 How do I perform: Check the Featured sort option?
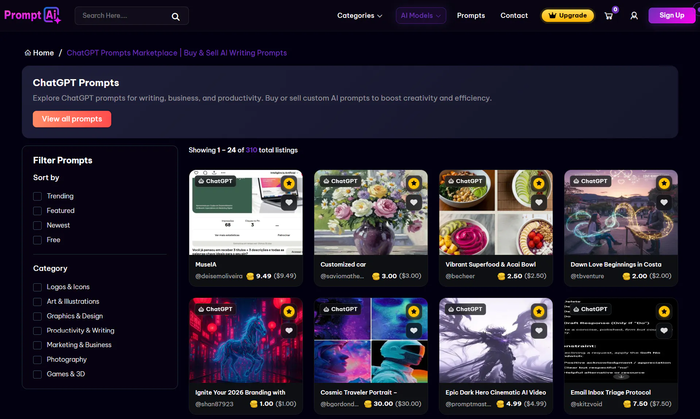click(x=37, y=211)
